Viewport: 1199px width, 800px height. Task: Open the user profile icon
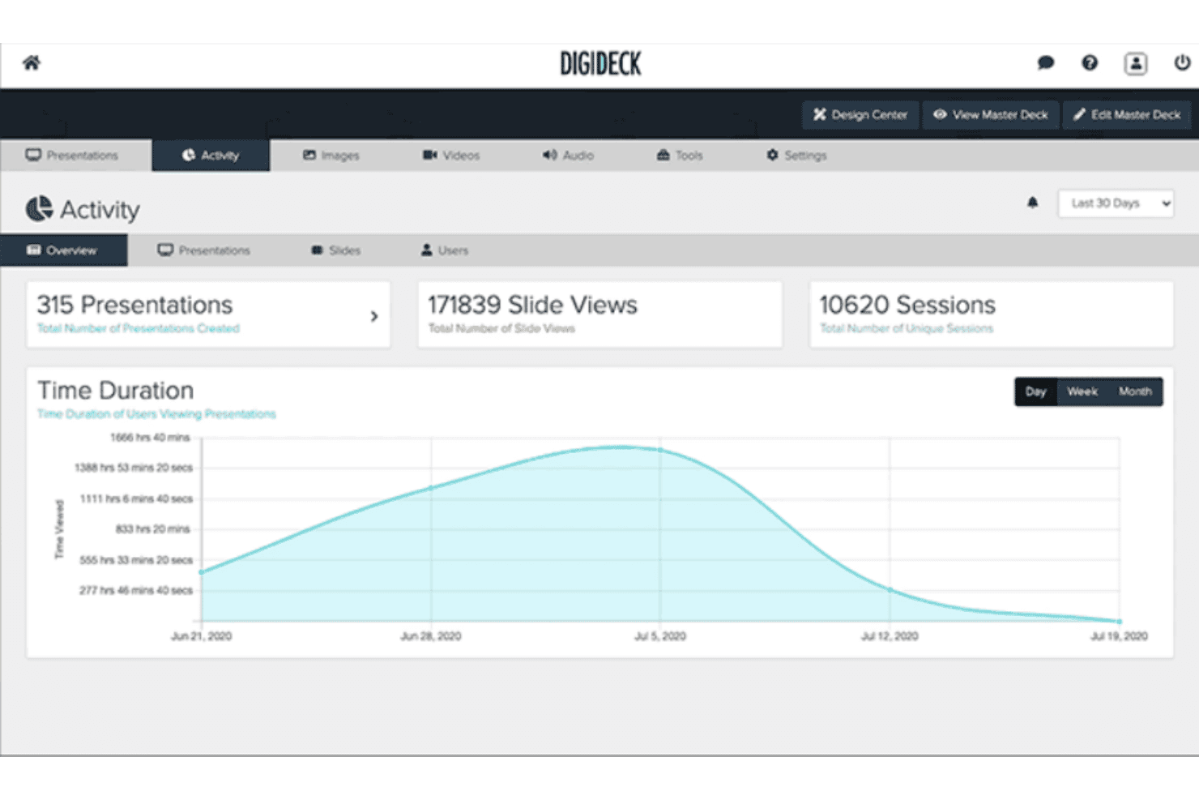[1136, 63]
